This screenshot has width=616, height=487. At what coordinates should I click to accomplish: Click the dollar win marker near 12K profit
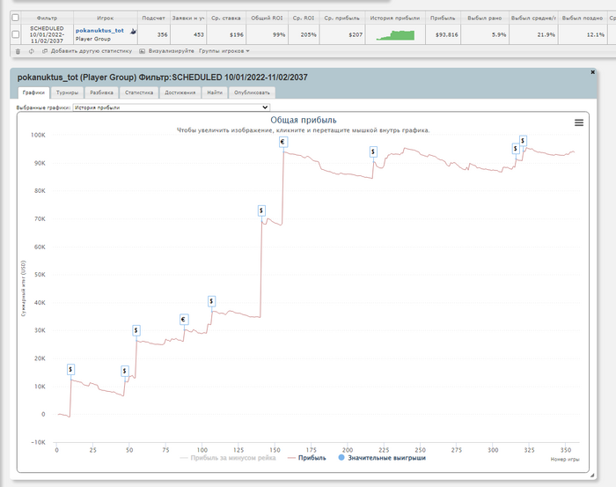(x=70, y=370)
